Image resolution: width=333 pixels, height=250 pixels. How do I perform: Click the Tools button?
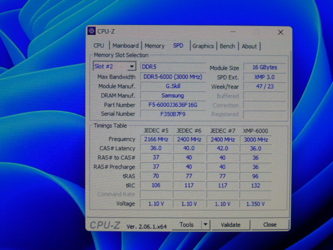[x=186, y=224]
